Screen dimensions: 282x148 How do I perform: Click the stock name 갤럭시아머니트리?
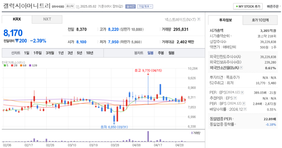[x=27, y=6]
